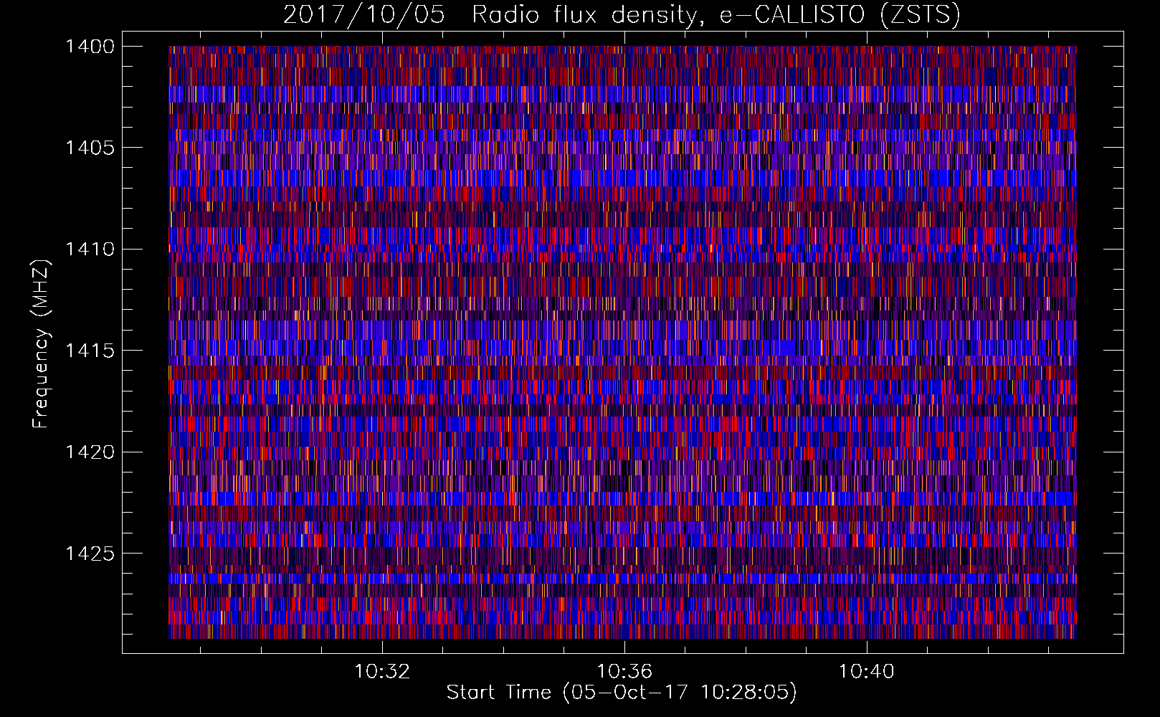Click the Start Time (05-Oct-17 10:28:05) label

622,693
